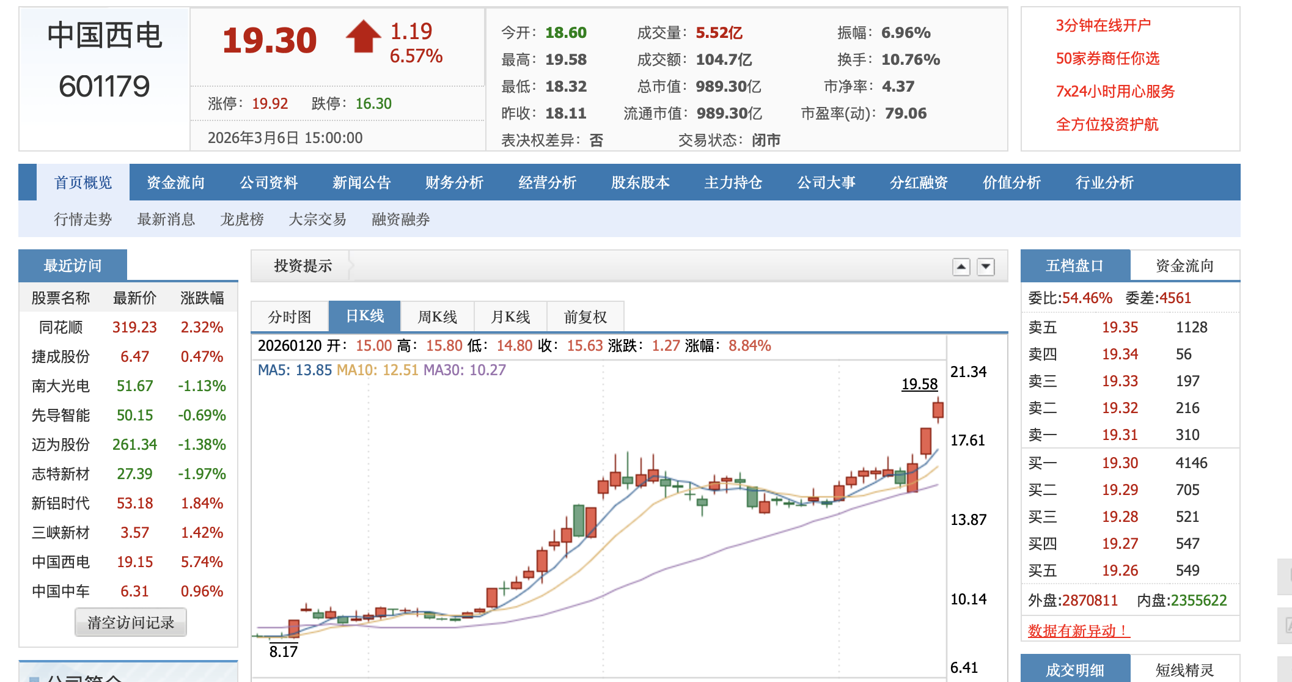Open 同花顺 from recent visits list
The image size is (1292, 682).
pyautogui.click(x=61, y=327)
